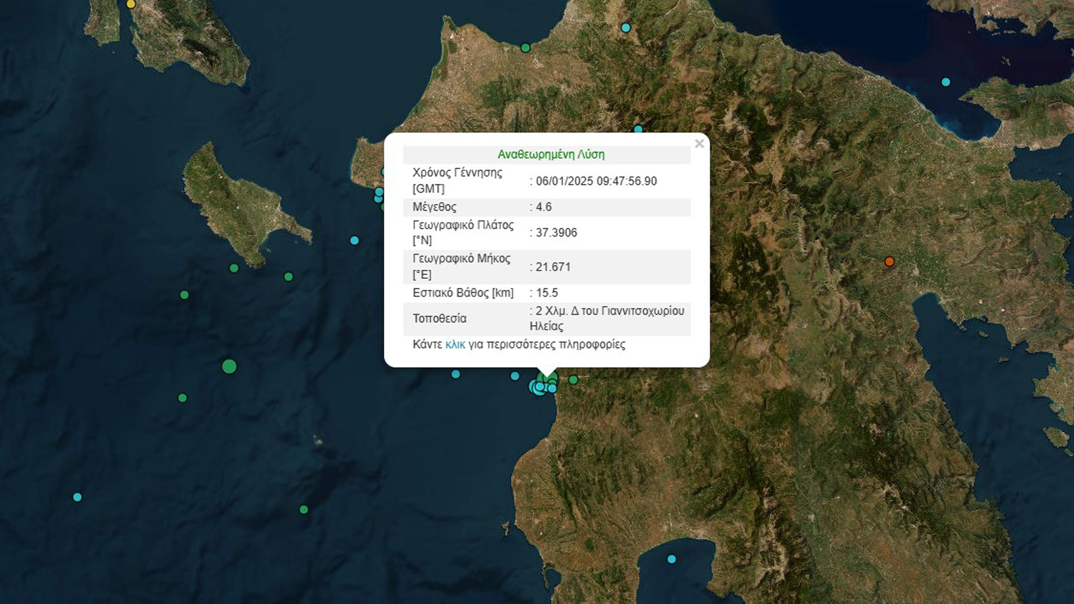Open the 'κλικ' link for more information
The image size is (1074, 604).
point(455,345)
